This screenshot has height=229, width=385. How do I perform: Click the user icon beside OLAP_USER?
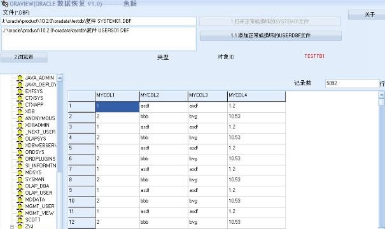pos(20,193)
